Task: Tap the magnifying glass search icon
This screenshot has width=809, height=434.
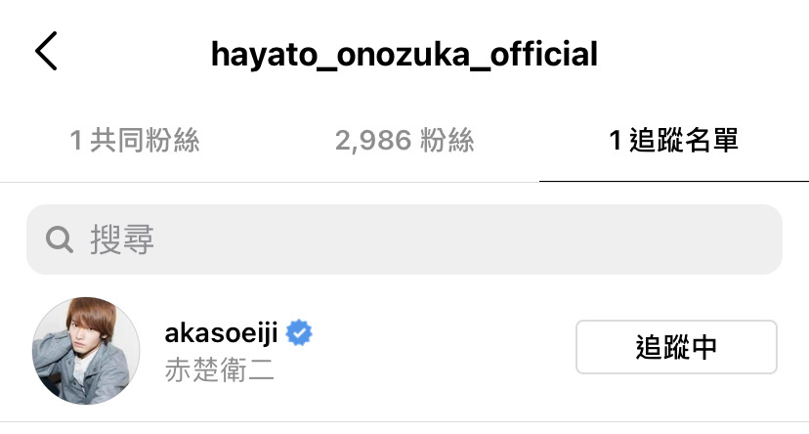Action: [60, 239]
